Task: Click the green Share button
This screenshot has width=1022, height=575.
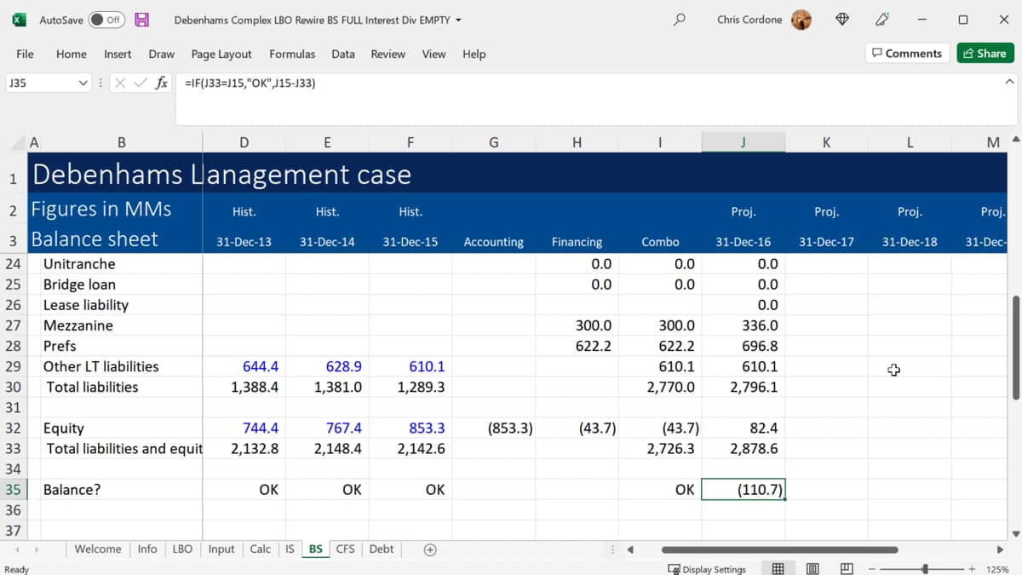Action: pyautogui.click(x=985, y=53)
